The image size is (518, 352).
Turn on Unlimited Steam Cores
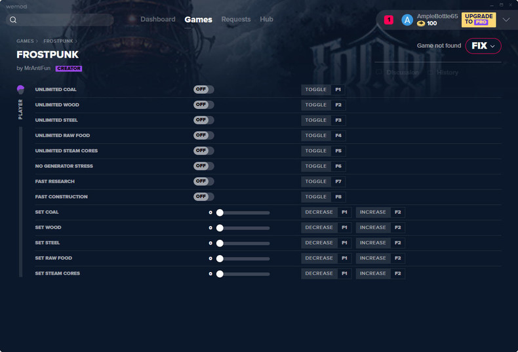click(x=203, y=151)
